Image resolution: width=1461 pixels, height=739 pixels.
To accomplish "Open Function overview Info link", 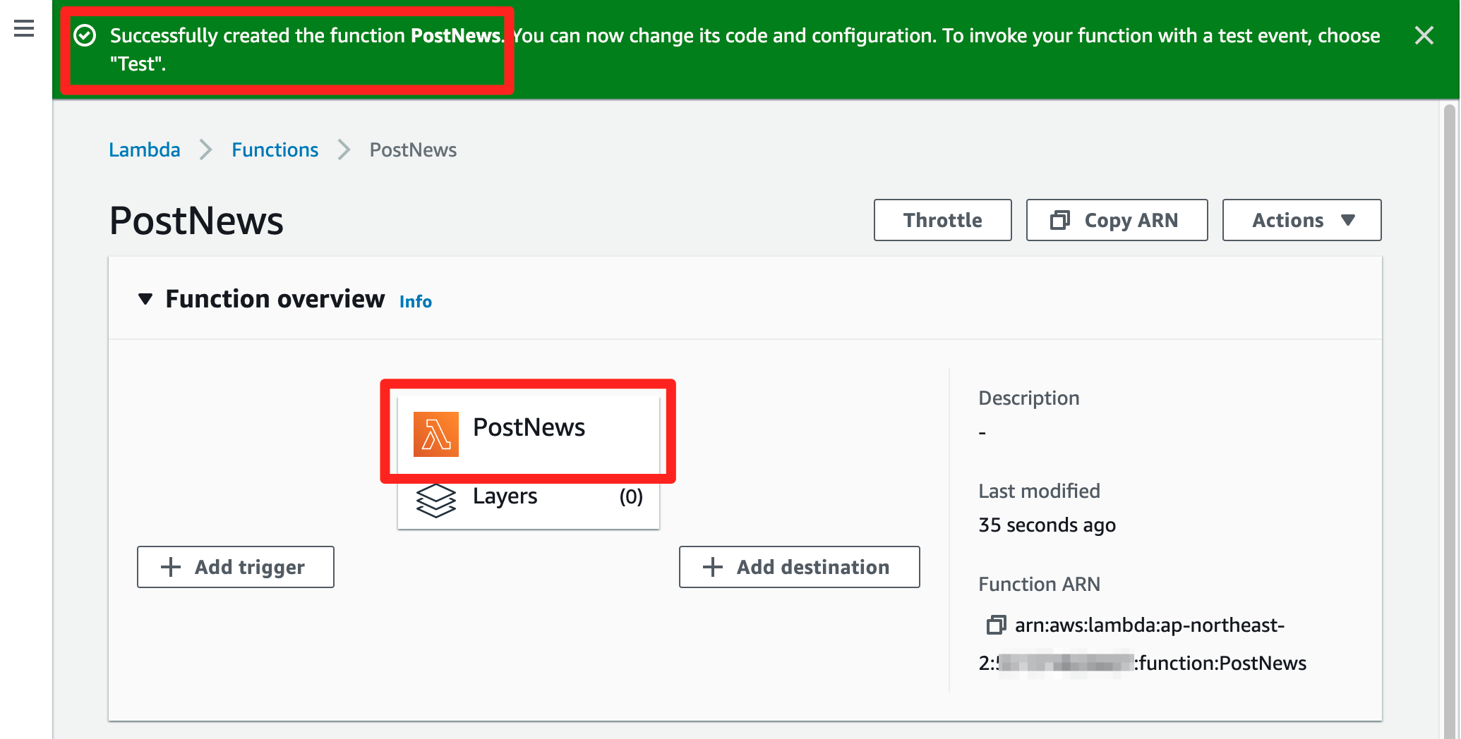I will 415,302.
